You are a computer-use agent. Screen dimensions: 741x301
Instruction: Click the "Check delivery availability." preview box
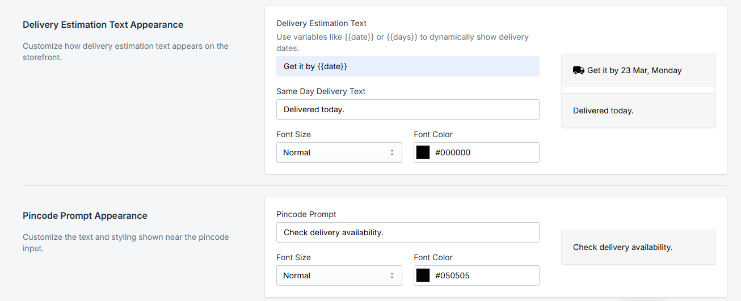click(638, 247)
